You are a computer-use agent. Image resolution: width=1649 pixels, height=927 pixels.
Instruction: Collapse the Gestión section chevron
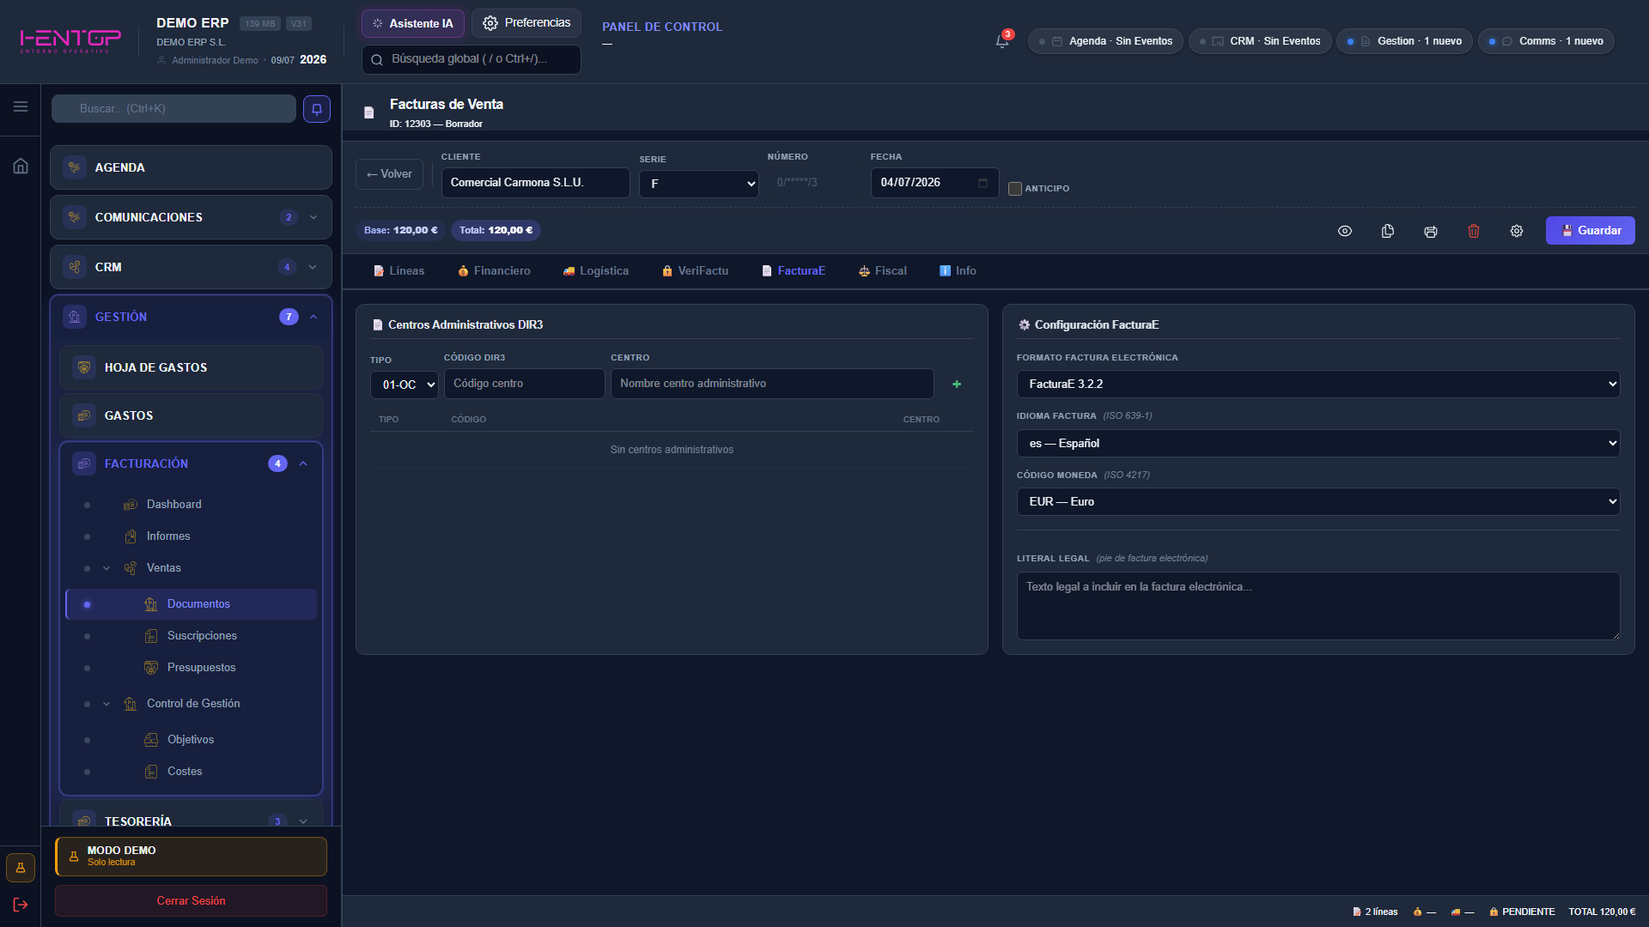tap(313, 317)
